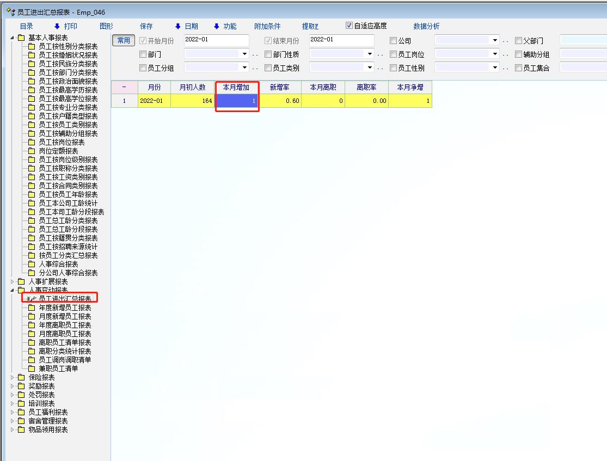
Task: Tick the 员工性别 checkbox
Action: (394, 68)
